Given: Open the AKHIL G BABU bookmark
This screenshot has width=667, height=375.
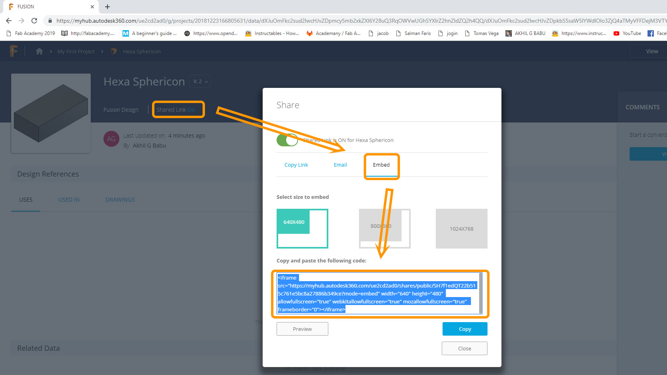Looking at the screenshot, I should [525, 33].
